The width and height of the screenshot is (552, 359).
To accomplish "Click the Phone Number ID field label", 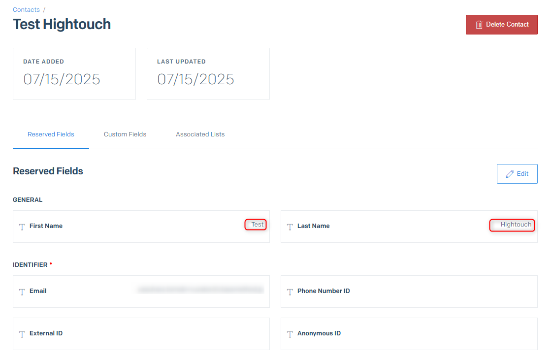I will tap(324, 291).
